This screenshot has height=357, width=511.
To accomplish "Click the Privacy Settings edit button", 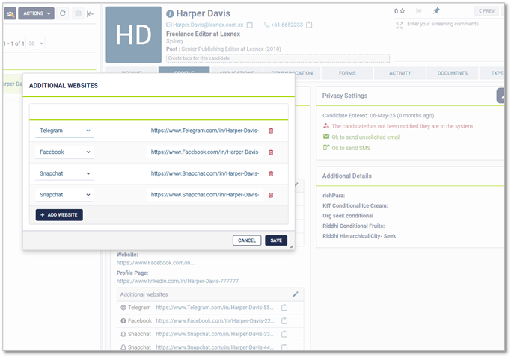I will pos(501,96).
